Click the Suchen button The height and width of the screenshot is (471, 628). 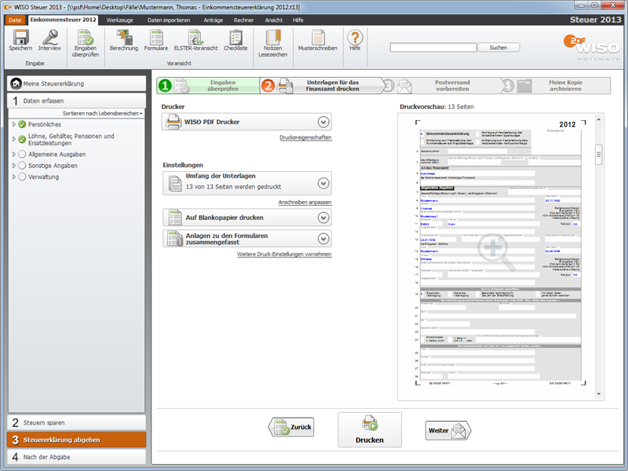tap(498, 48)
